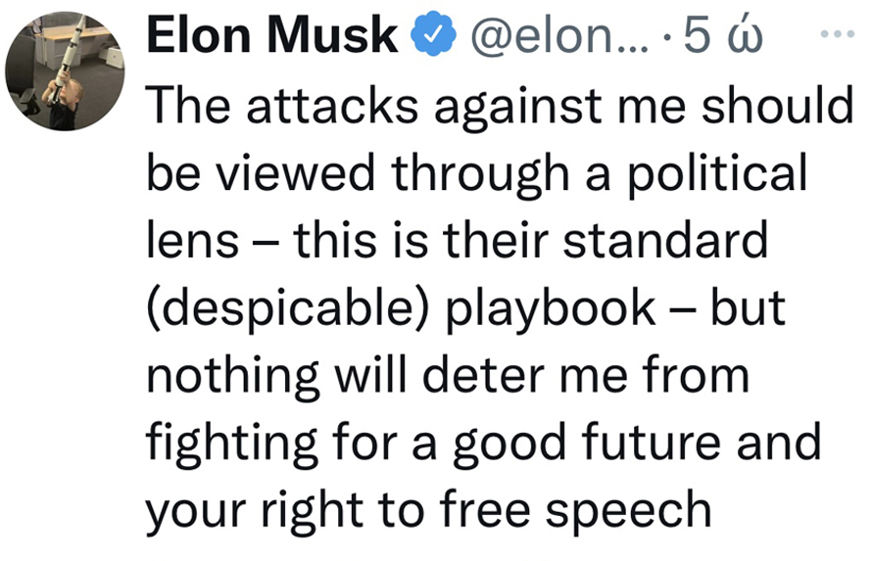Viewport: 873px width, 561px height.
Task: Click the word "viewed" in the second line
Action: [x=295, y=173]
